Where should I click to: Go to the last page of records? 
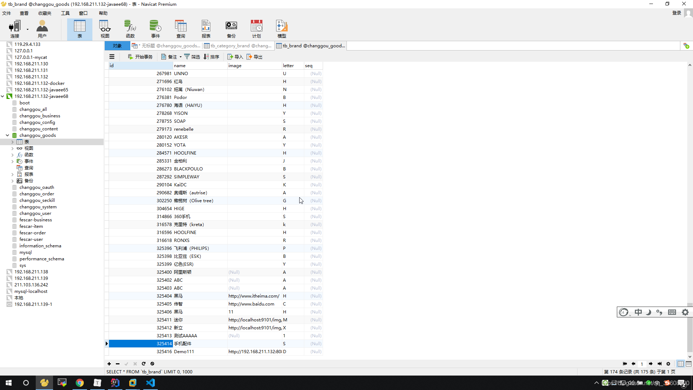(x=659, y=364)
